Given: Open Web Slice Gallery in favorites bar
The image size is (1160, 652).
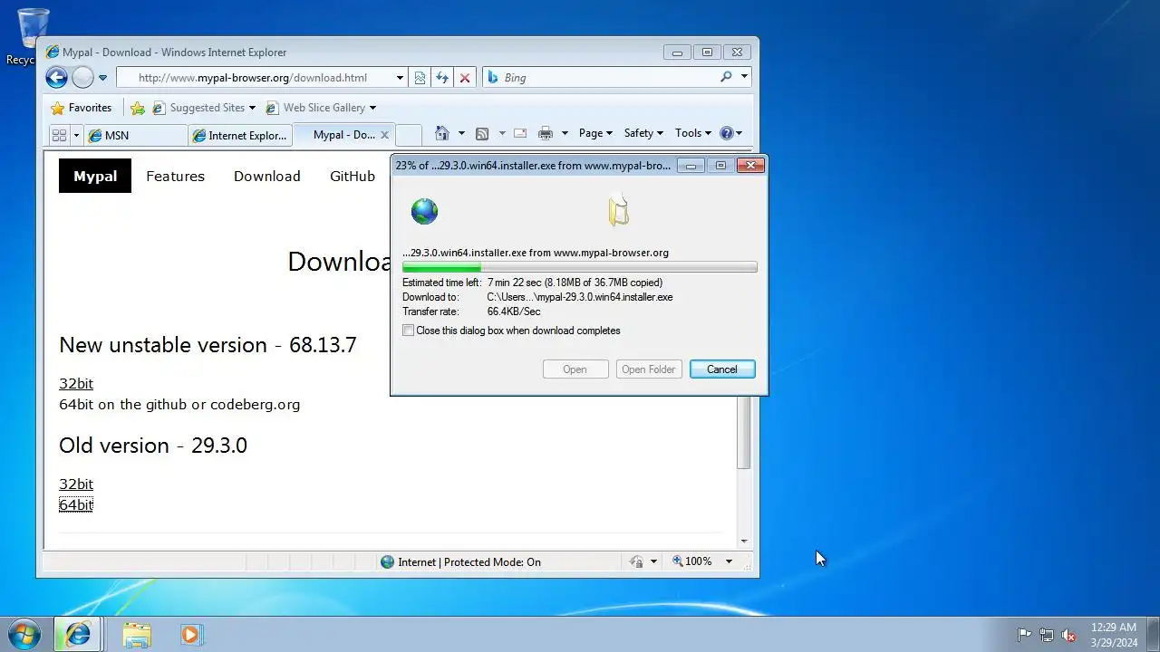Looking at the screenshot, I should [321, 108].
